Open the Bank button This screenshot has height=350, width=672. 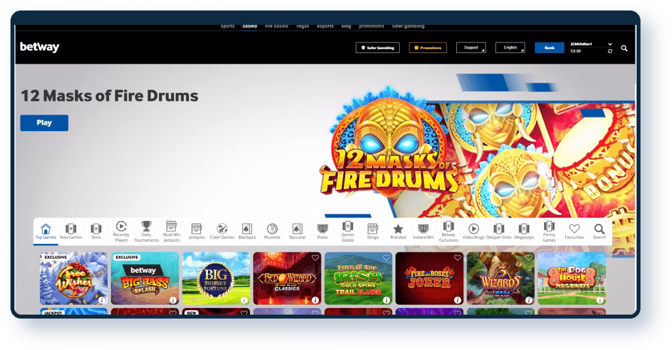point(549,47)
